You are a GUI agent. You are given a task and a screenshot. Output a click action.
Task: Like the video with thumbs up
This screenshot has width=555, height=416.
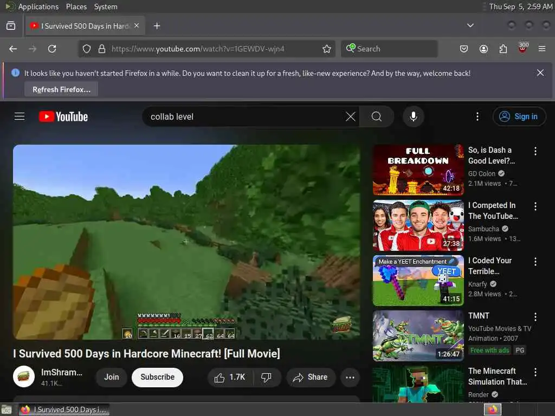(230, 378)
